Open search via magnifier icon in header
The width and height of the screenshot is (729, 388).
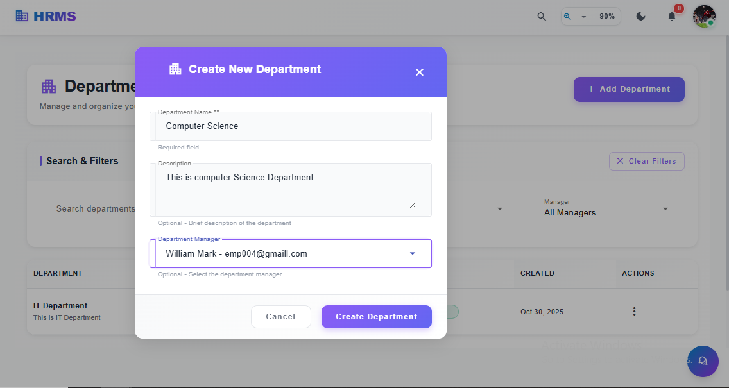[x=542, y=16]
